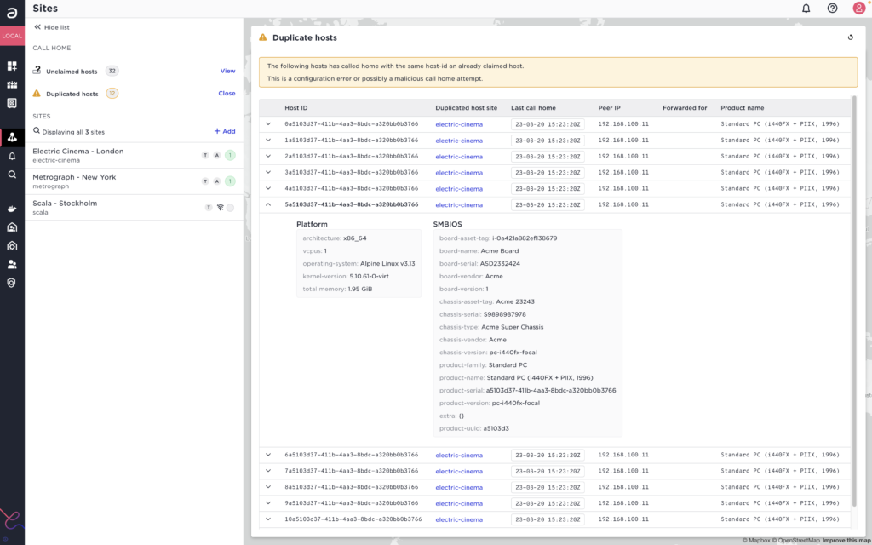Viewport: 872px width, 545px height.
Task: Open help using the question mark icon
Action: [830, 9]
